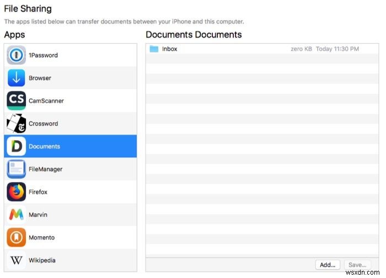Click the Wikipedia W icon
The image size is (386, 278).
[16, 260]
